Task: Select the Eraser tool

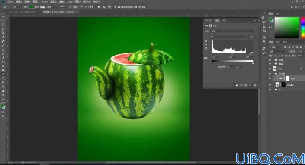Action: tap(3, 58)
